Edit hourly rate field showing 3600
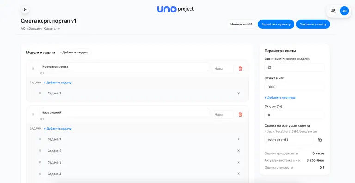The height and width of the screenshot is (183, 355). (294, 87)
